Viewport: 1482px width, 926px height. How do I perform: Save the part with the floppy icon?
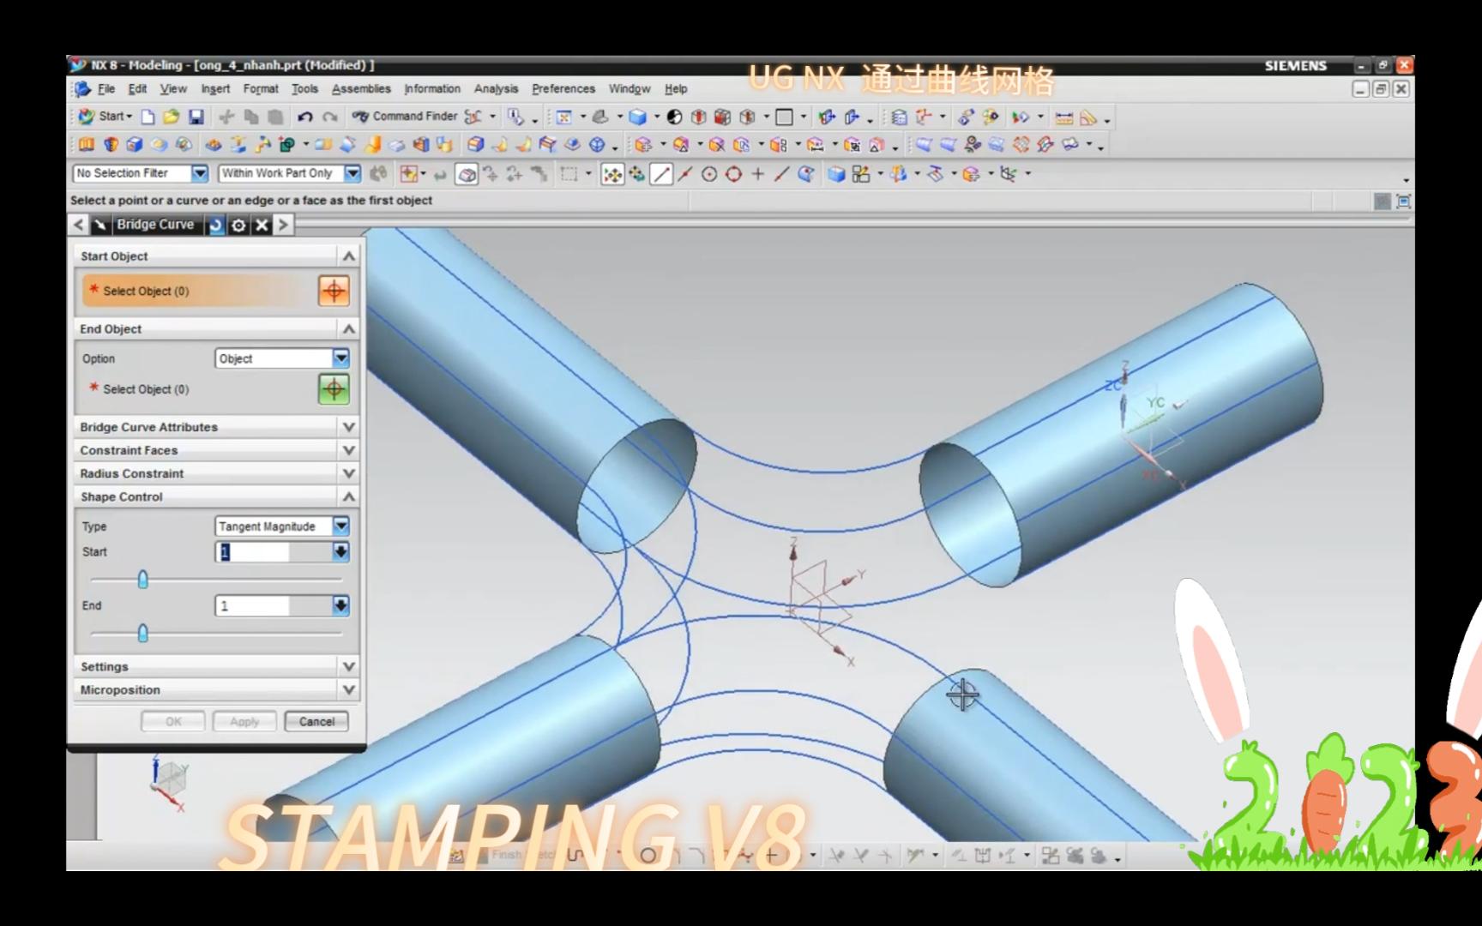coord(196,117)
